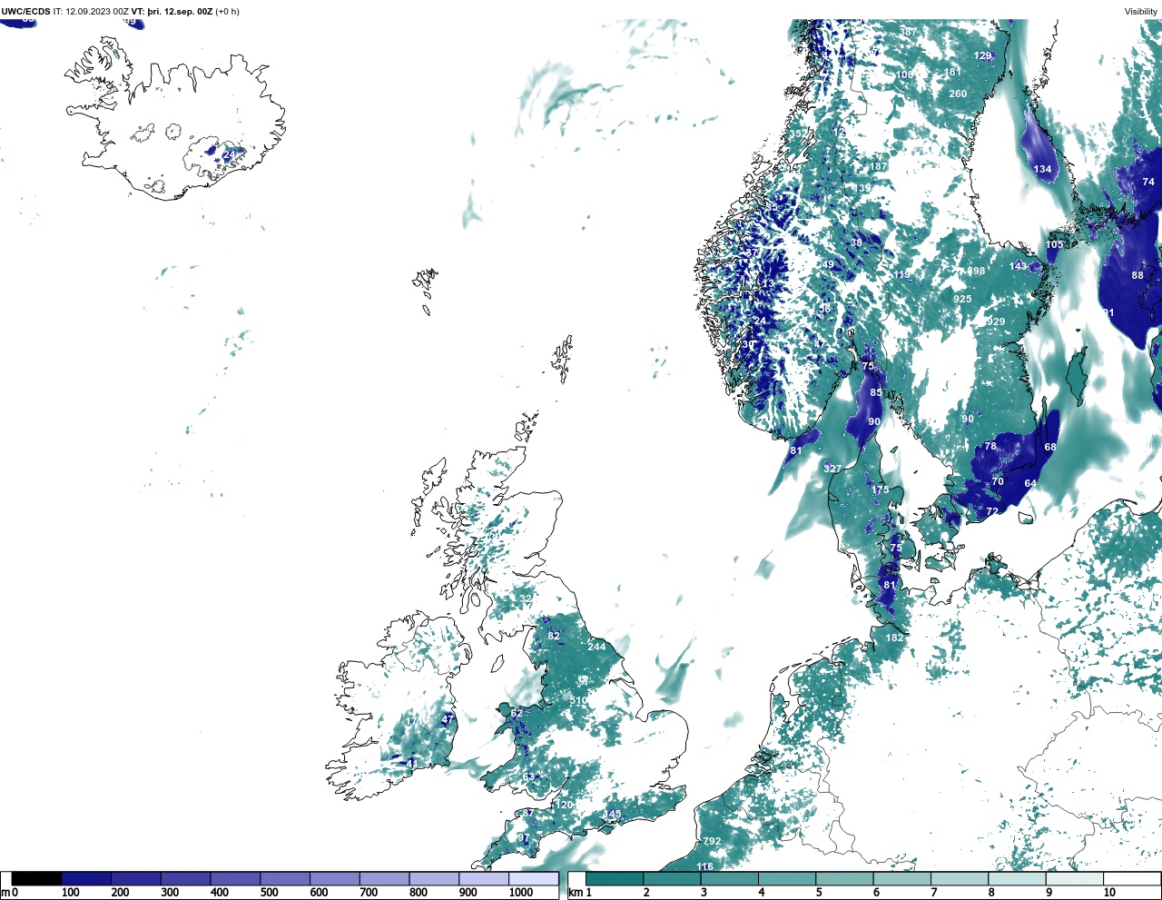Click the map value 145 in southern England
The width and height of the screenshot is (1162, 900).
614,814
